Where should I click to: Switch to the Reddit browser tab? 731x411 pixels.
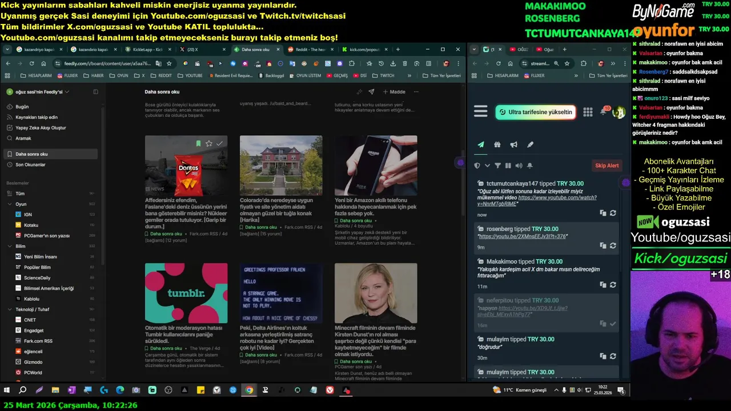point(308,50)
